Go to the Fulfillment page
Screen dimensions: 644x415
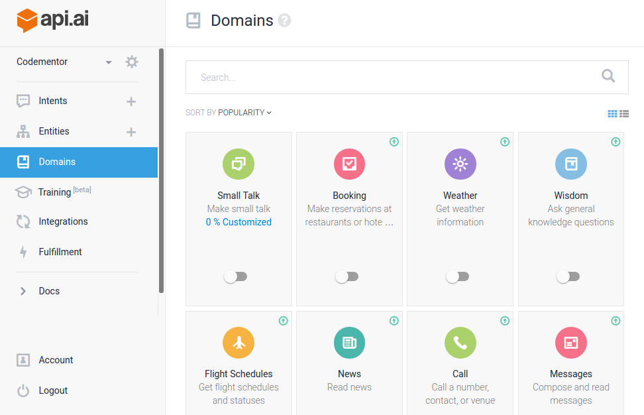(x=60, y=252)
